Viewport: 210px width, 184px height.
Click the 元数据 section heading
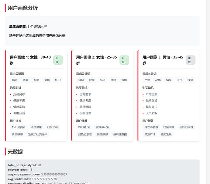point(15,152)
